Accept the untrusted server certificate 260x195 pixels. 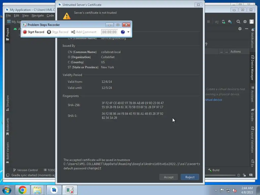(x=169, y=177)
